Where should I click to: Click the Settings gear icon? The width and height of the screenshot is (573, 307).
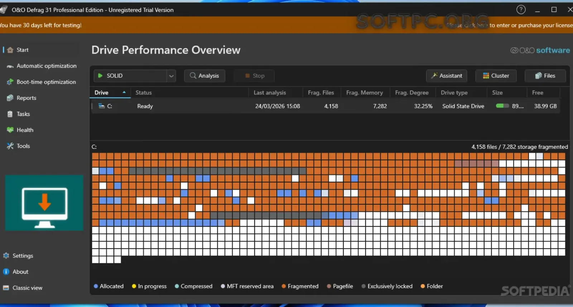click(x=6, y=256)
